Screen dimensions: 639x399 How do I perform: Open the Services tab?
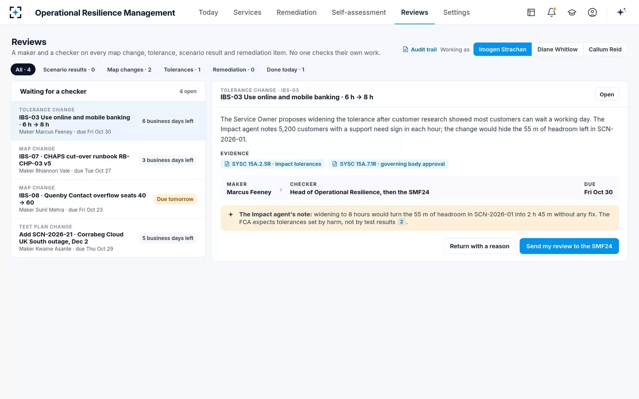[247, 12]
